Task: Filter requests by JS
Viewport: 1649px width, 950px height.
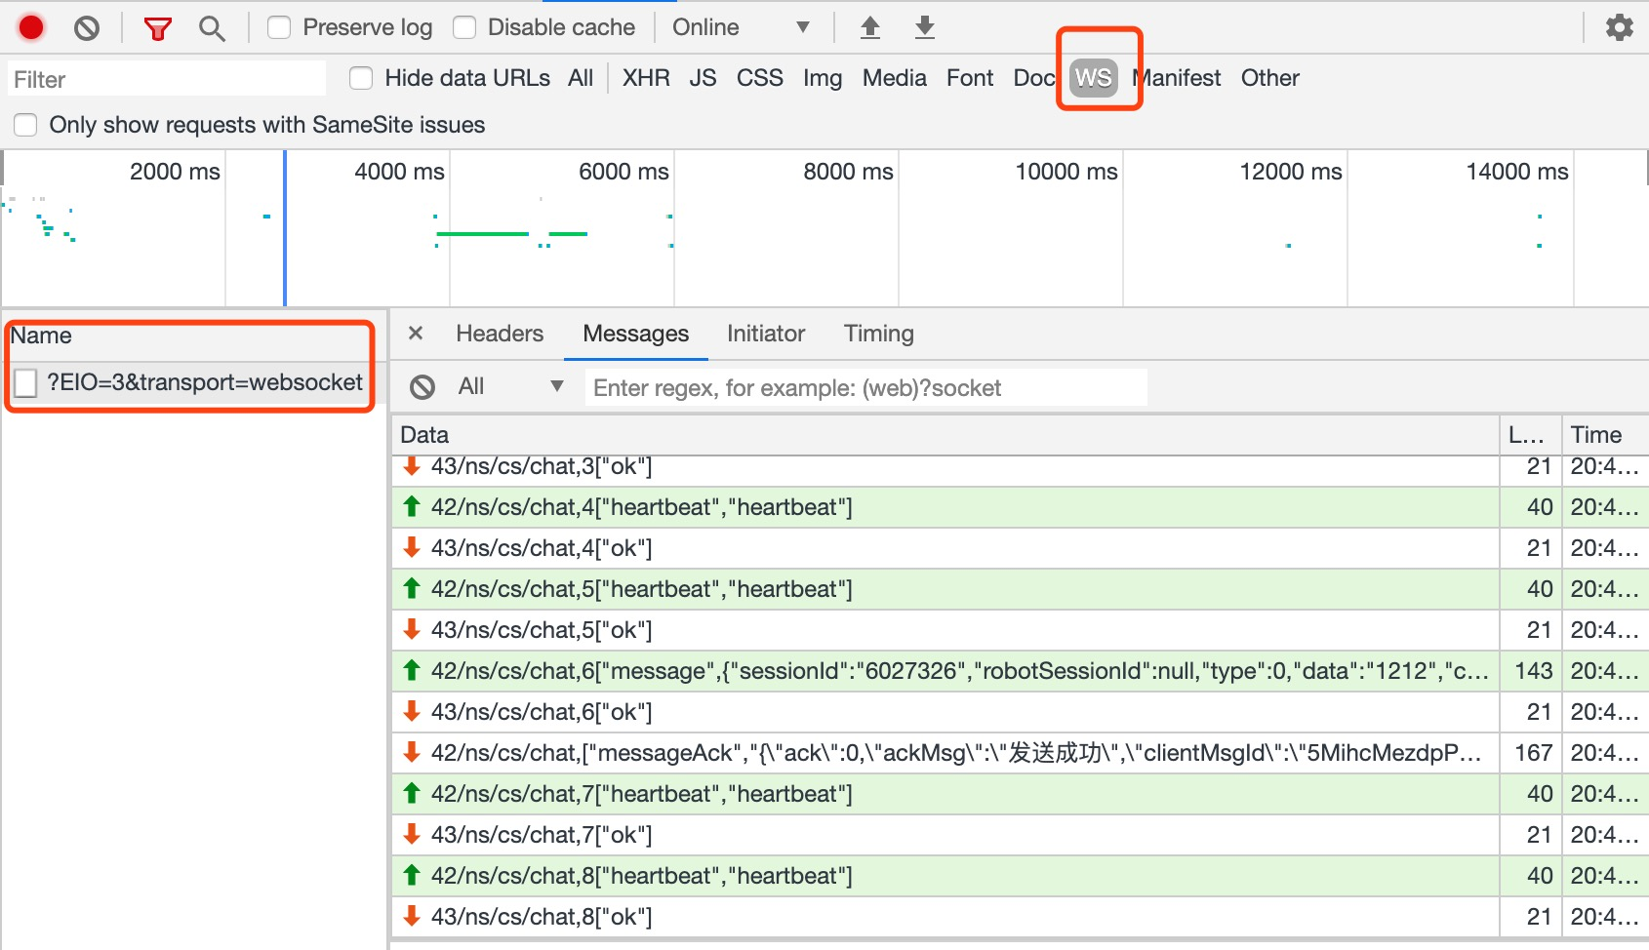Action: tap(703, 78)
